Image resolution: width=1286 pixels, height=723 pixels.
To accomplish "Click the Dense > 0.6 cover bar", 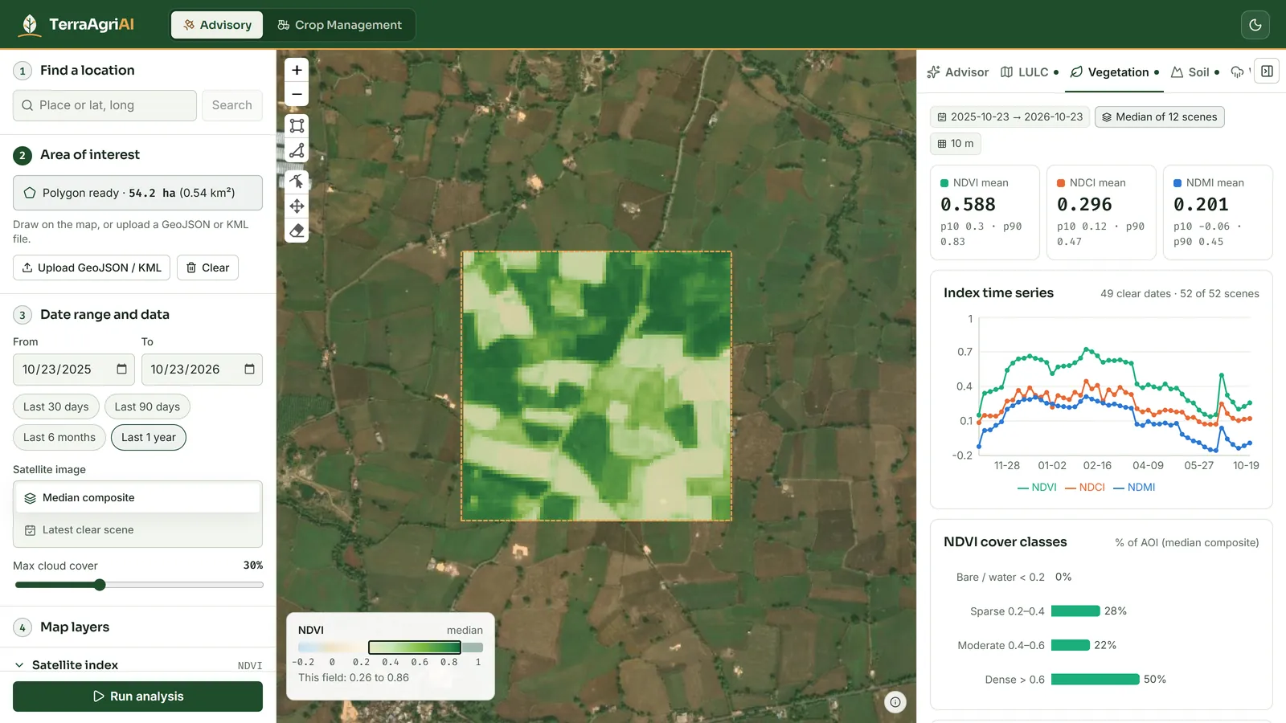I will [1095, 680].
